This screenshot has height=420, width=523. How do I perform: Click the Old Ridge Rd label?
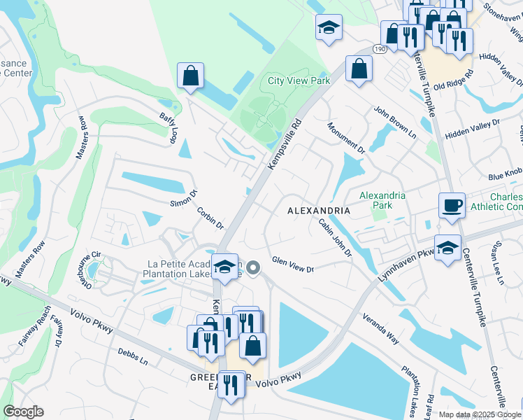point(453,80)
